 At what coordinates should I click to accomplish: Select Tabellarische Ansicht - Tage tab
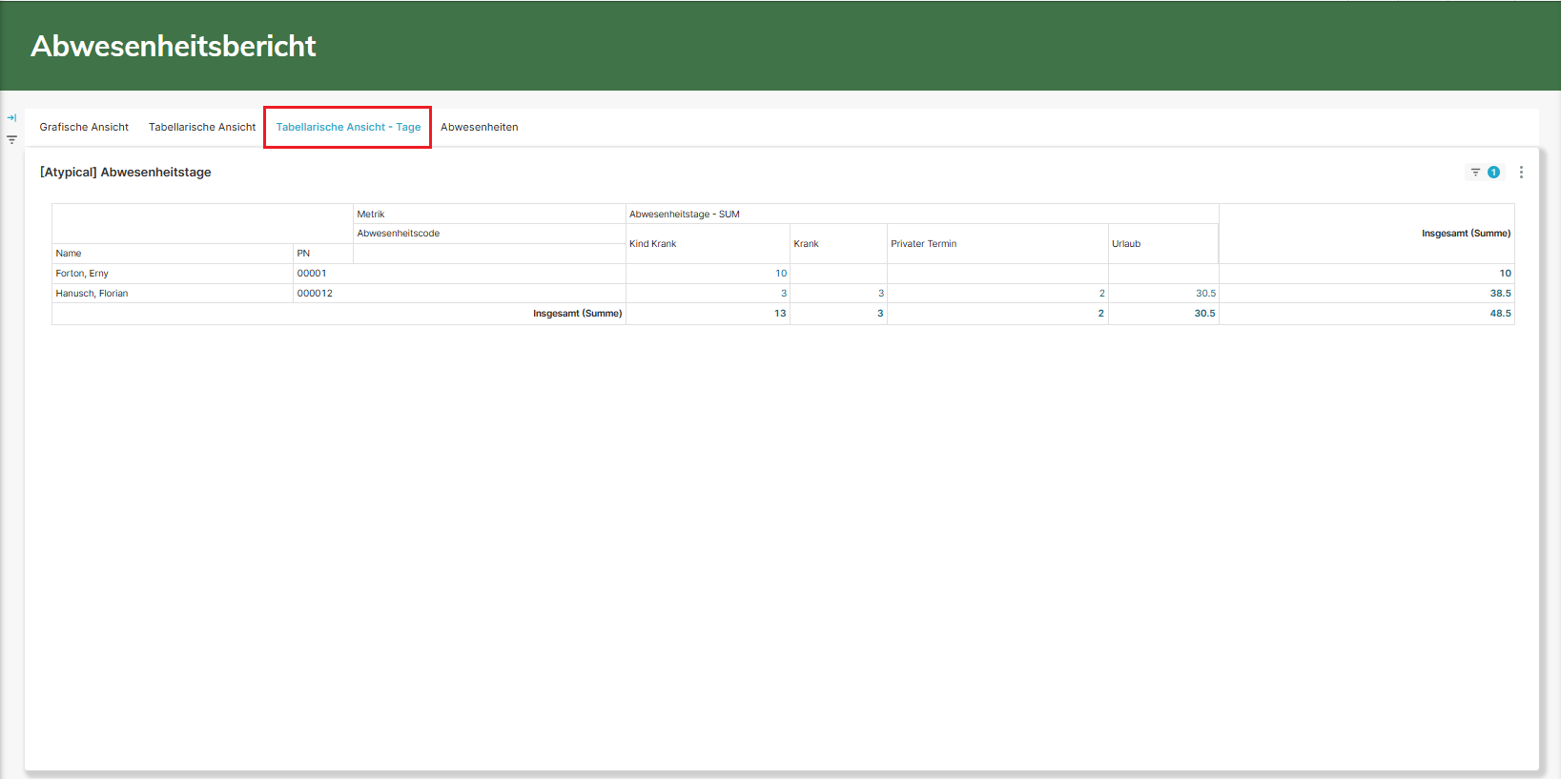(348, 127)
